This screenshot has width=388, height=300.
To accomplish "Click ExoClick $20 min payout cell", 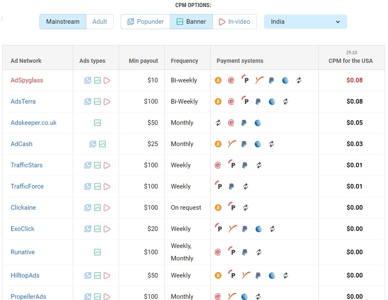I will click(153, 229).
